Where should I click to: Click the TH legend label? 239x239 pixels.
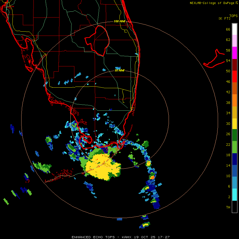tap(228, 207)
